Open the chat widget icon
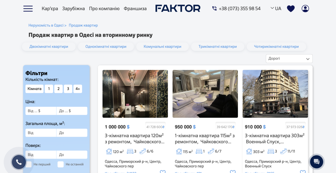The image size is (336, 173). point(317,162)
